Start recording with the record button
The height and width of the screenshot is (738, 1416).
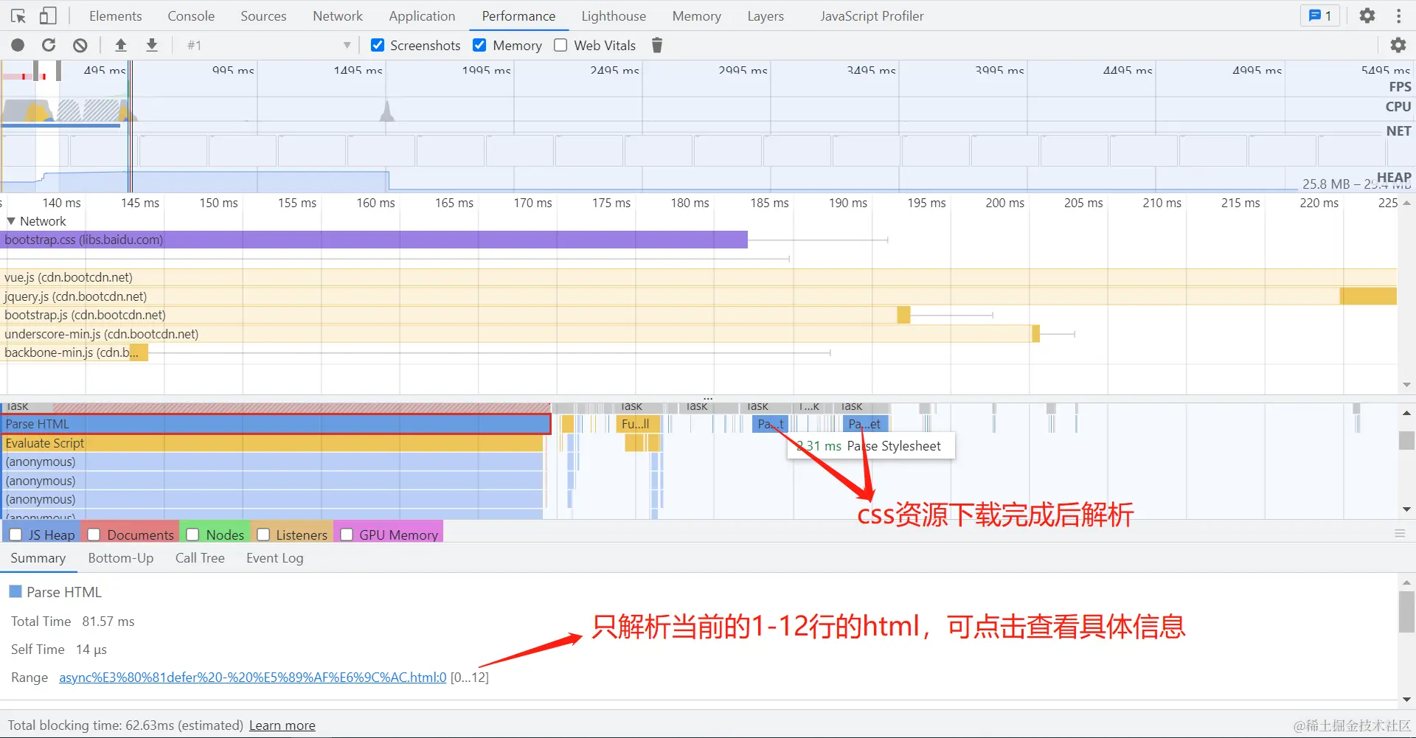(x=18, y=45)
